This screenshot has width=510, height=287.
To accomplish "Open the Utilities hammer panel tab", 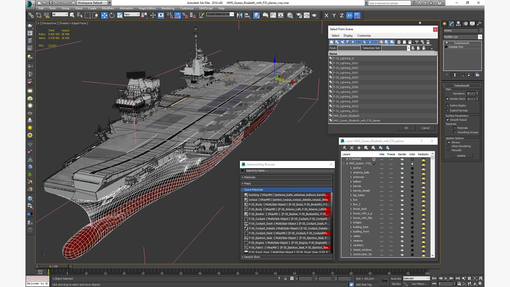I will click(479, 24).
